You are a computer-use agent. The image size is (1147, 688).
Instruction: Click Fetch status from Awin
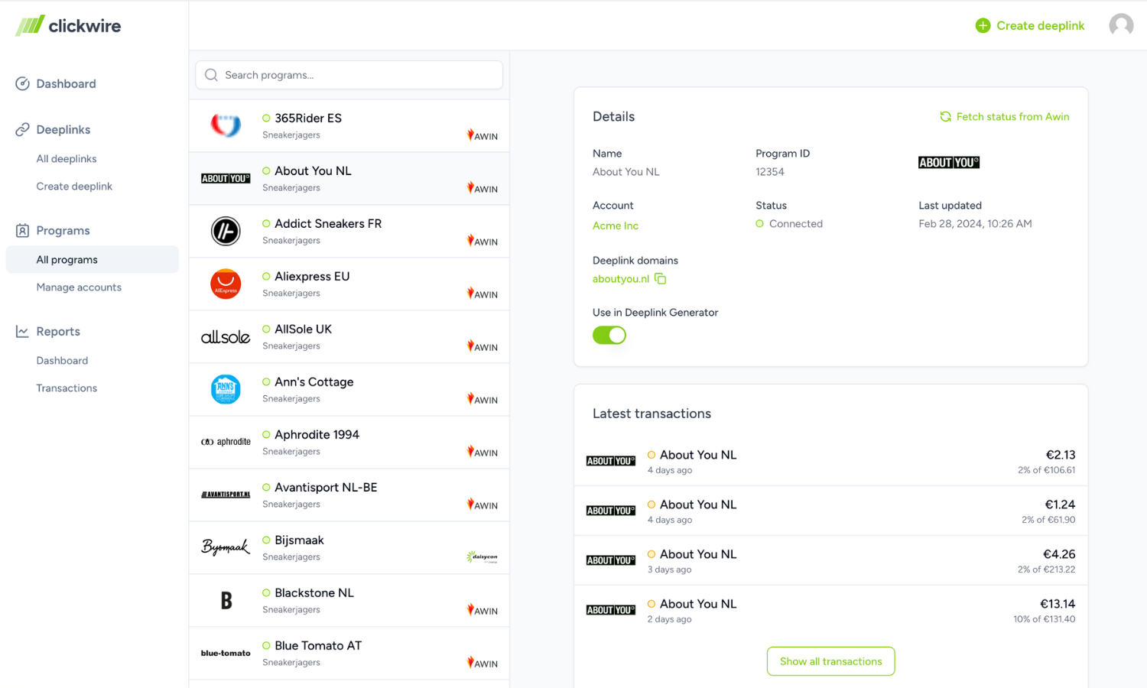[x=1005, y=117]
